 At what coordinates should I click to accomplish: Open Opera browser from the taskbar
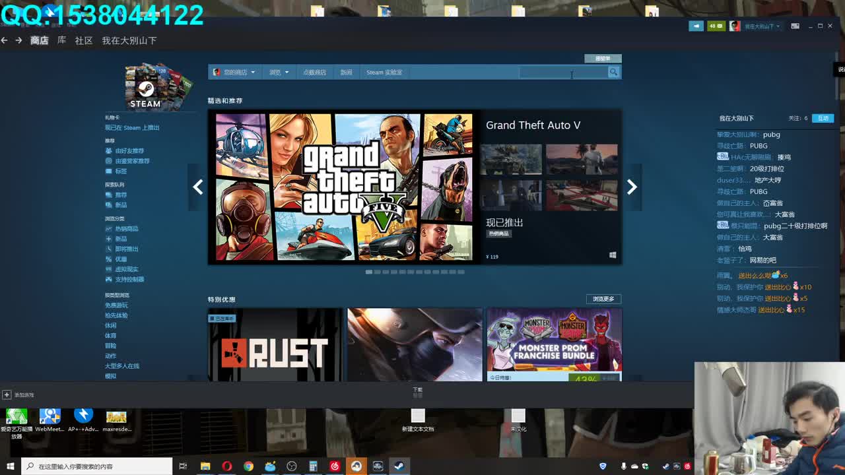coord(226,466)
